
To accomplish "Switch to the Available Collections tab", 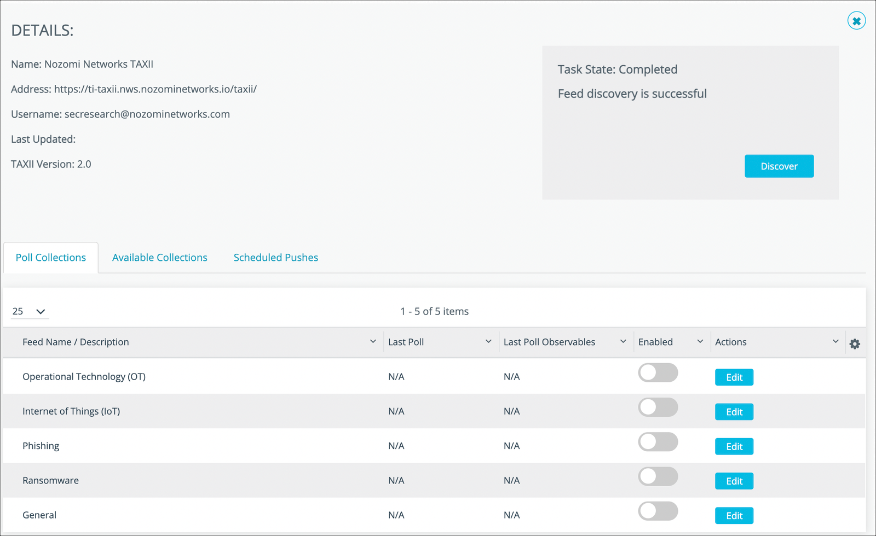I will point(160,258).
